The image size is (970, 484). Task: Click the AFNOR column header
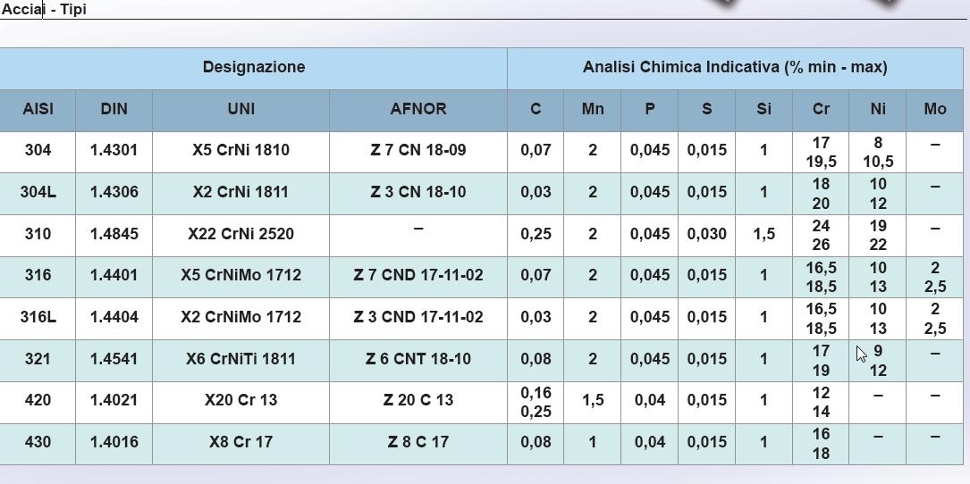pos(418,110)
